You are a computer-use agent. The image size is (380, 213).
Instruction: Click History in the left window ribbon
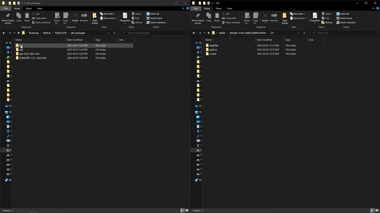[x=137, y=22]
